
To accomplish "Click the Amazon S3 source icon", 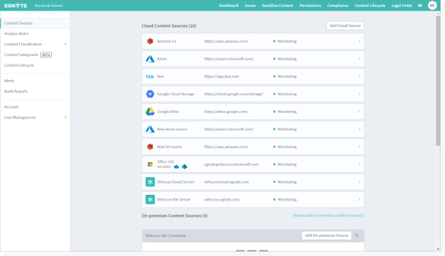I will [150, 41].
